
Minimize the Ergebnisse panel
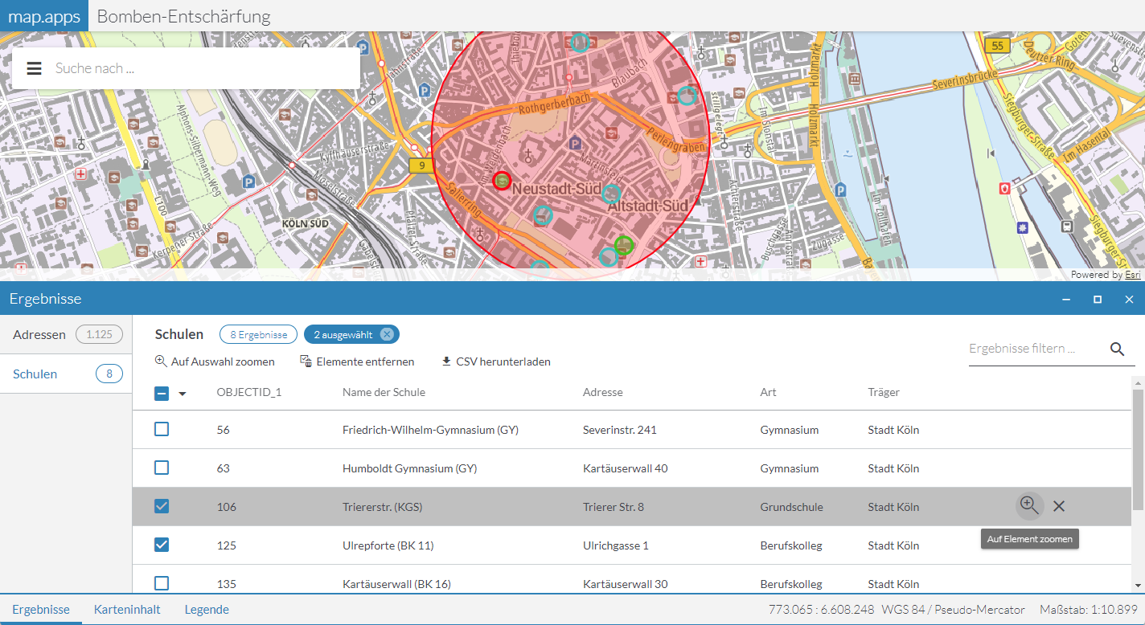(x=1066, y=299)
